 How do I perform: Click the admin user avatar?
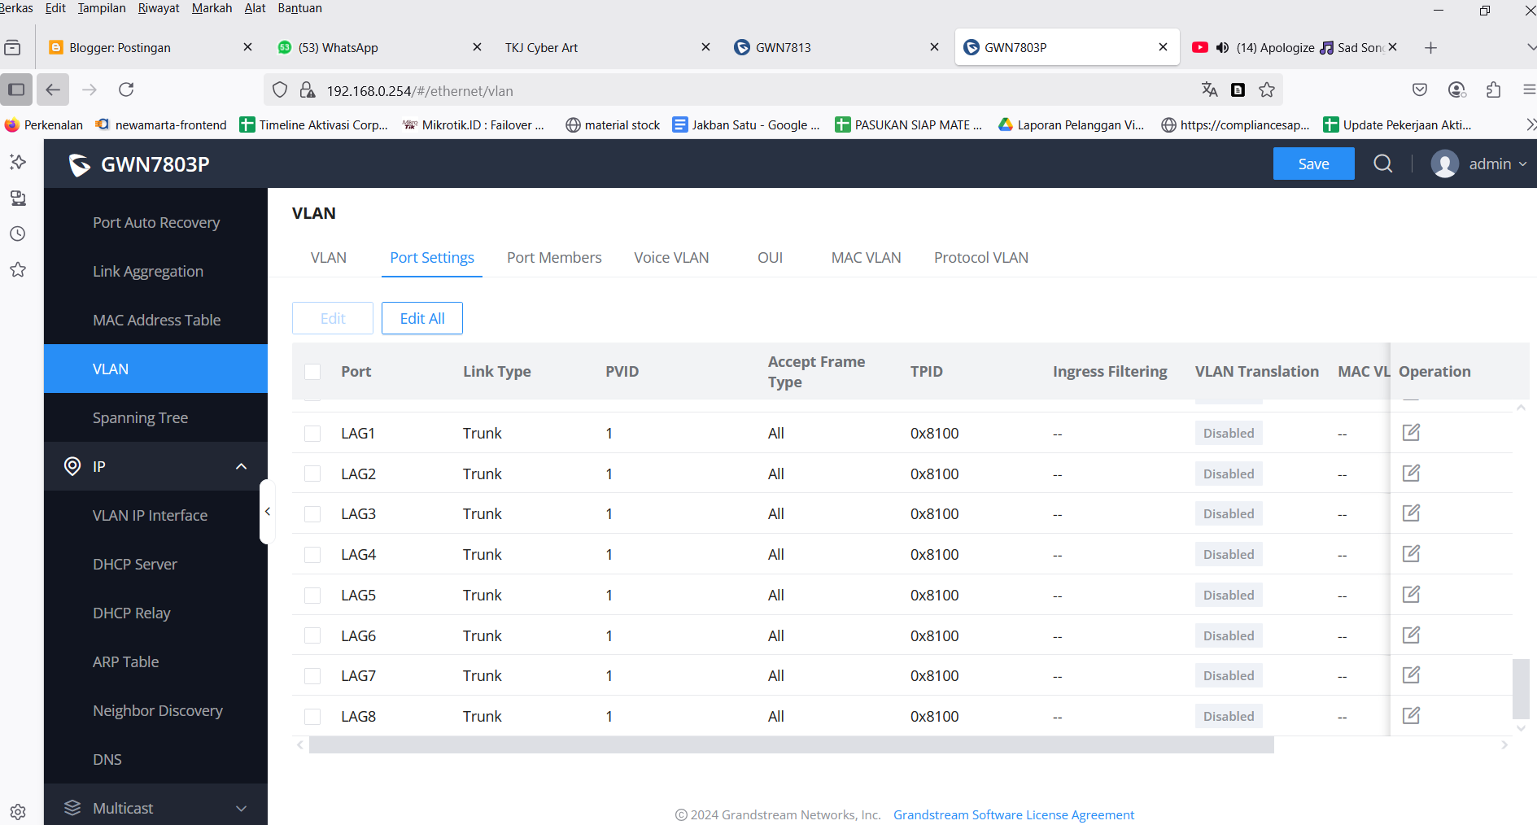click(1445, 164)
